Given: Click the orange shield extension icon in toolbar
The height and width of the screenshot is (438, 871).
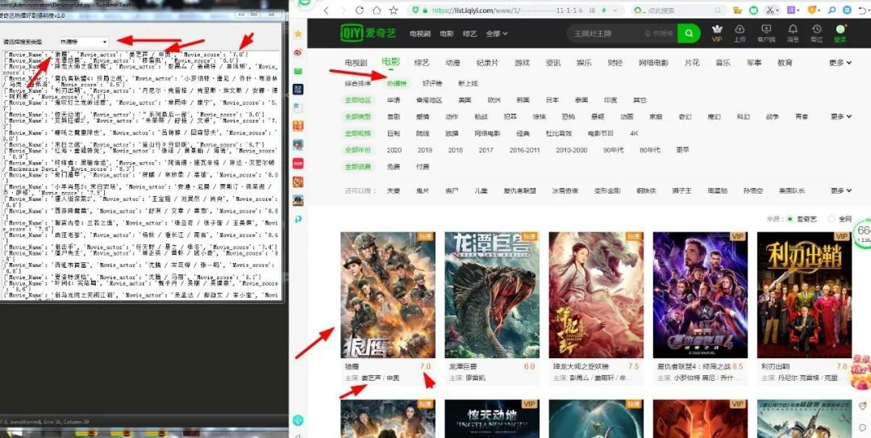Looking at the screenshot, I should pyautogui.click(x=811, y=10).
